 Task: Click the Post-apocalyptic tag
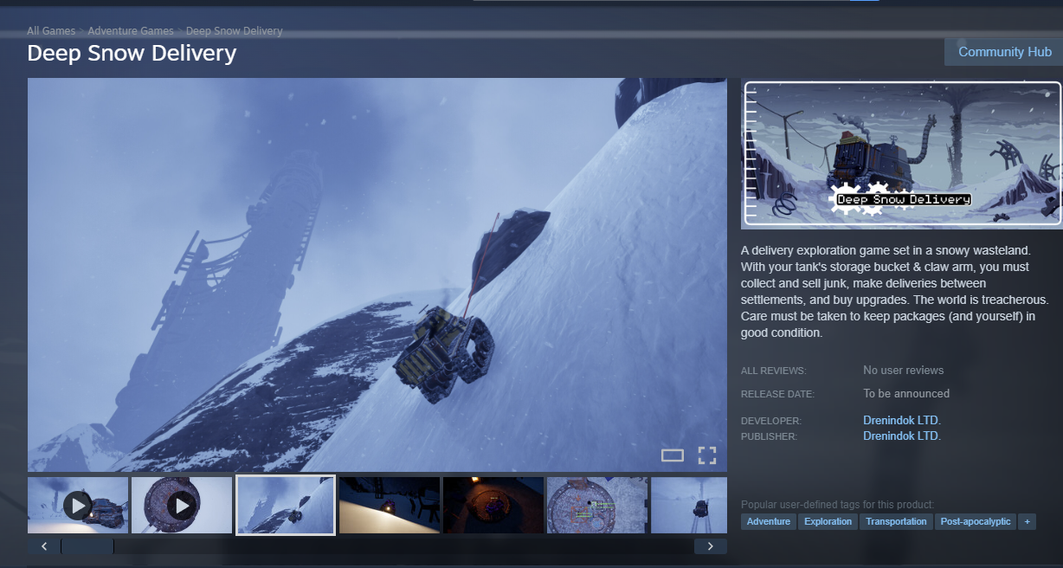coord(976,521)
